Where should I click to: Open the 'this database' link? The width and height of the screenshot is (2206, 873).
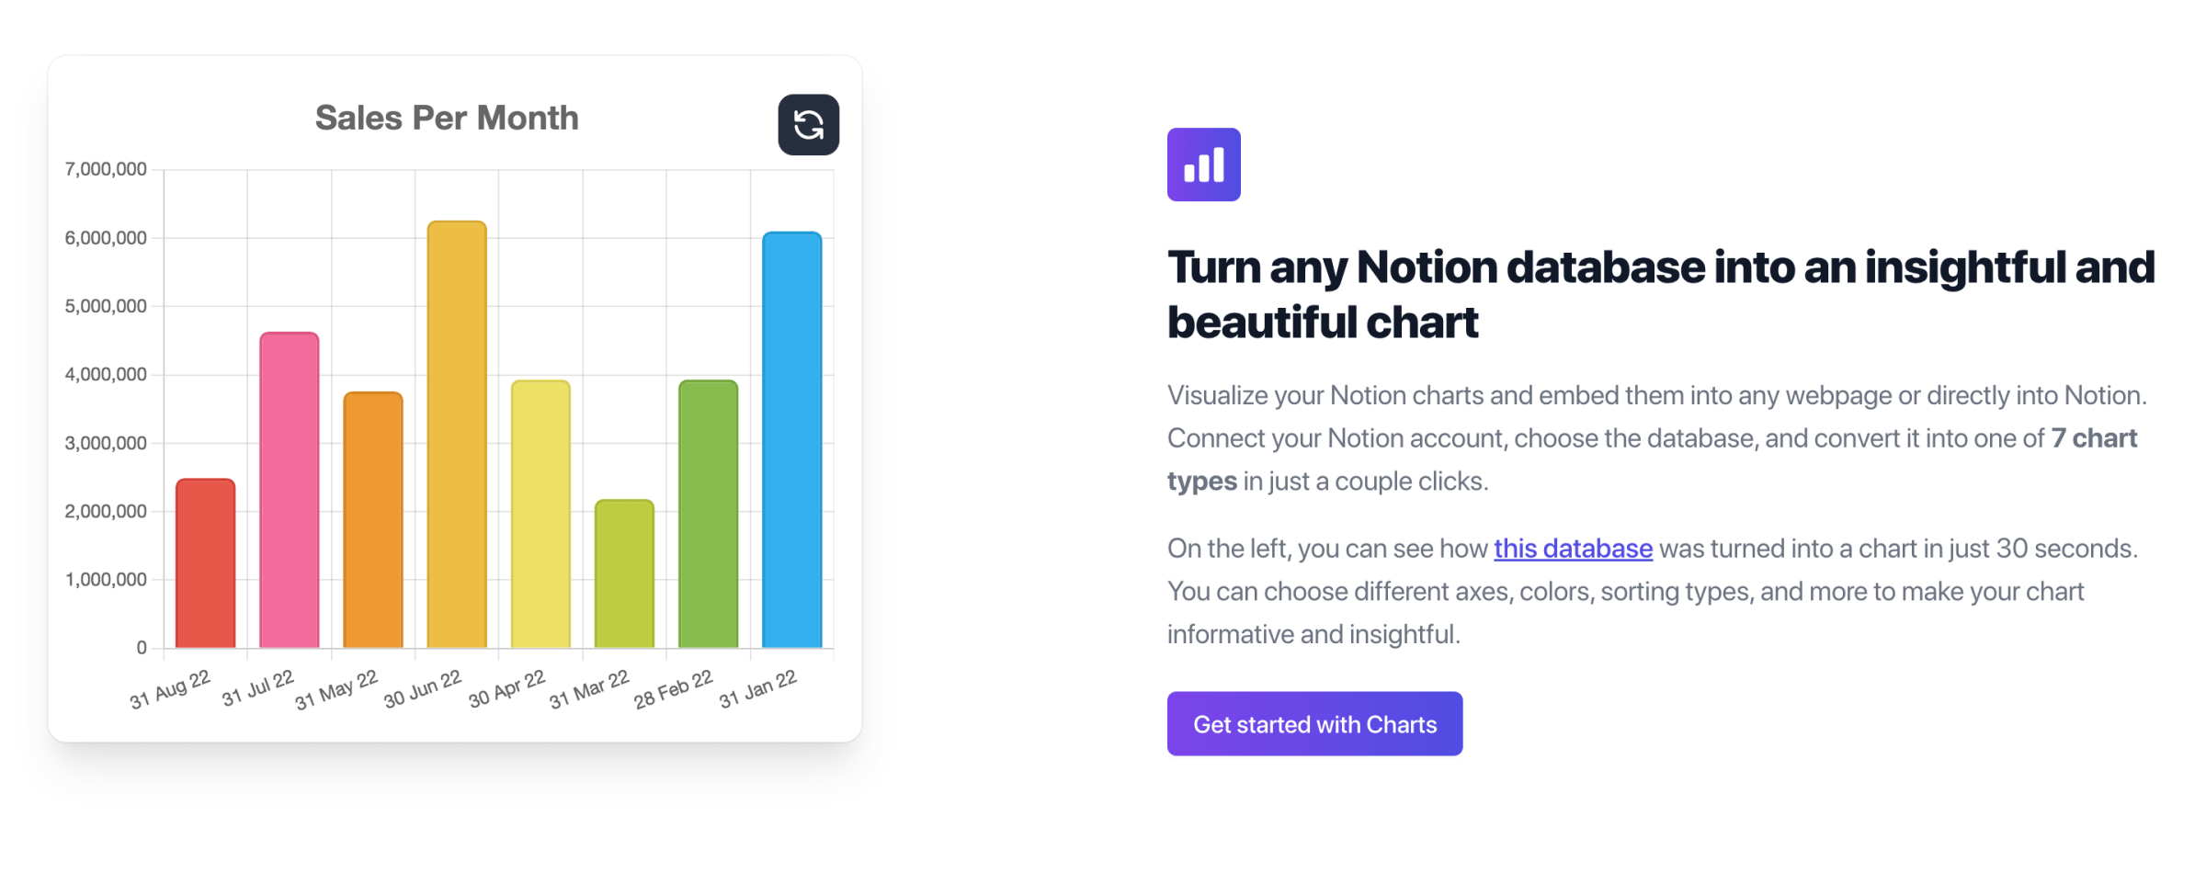1573,549
